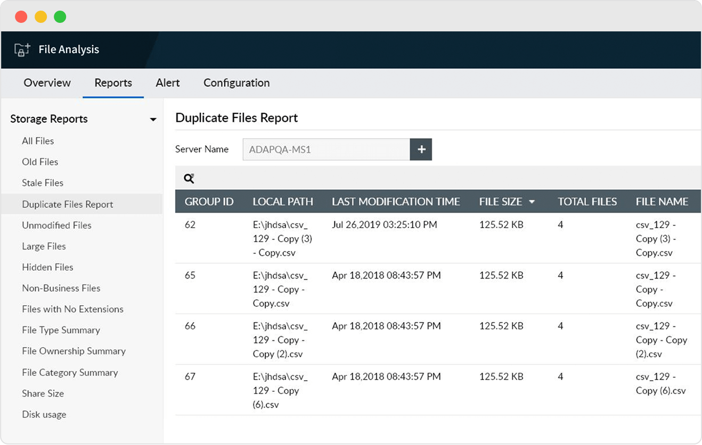The height and width of the screenshot is (445, 702).
Task: Open the Server Name selection field
Action: pos(326,149)
